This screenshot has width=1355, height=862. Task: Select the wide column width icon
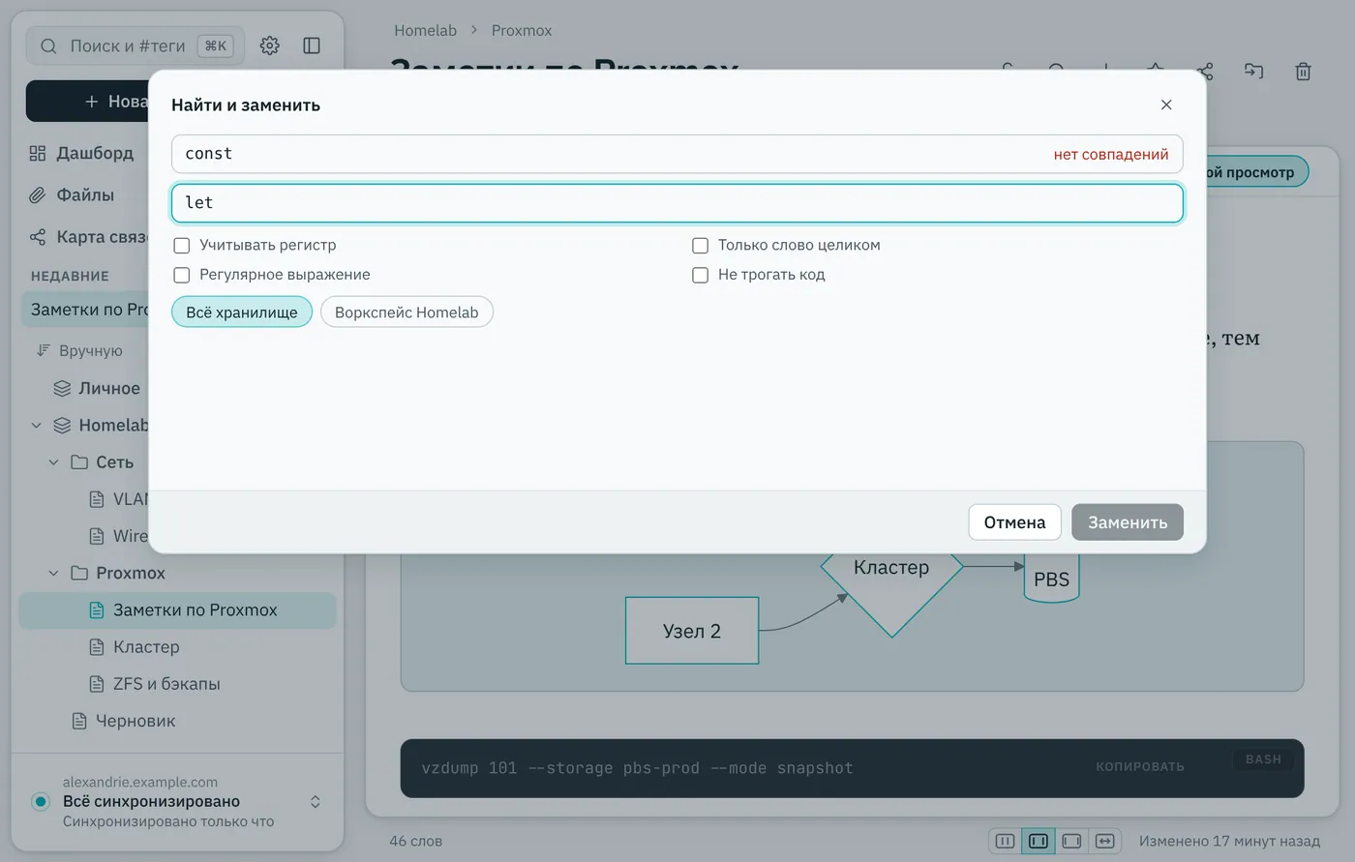coord(1071,841)
